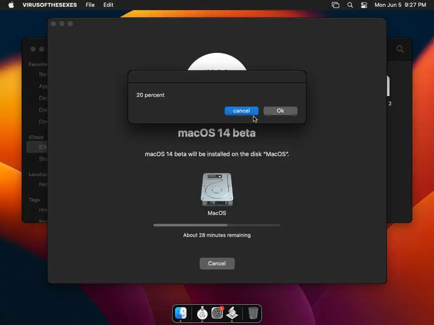Open the app icon left of Trash in the Dock

point(232,313)
